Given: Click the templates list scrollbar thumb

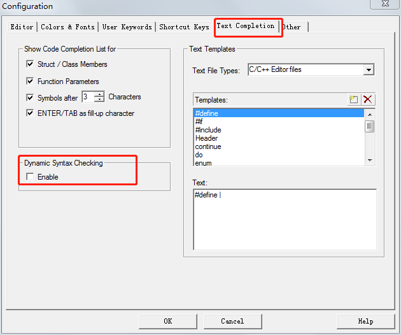Looking at the screenshot, I should (370, 126).
